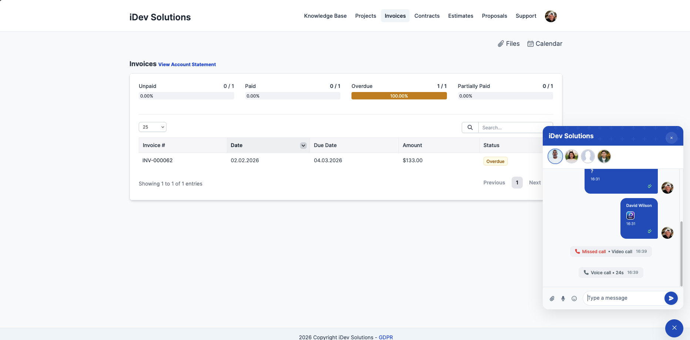This screenshot has width=690, height=340.
Task: Attach a file in chat
Action: pyautogui.click(x=552, y=299)
